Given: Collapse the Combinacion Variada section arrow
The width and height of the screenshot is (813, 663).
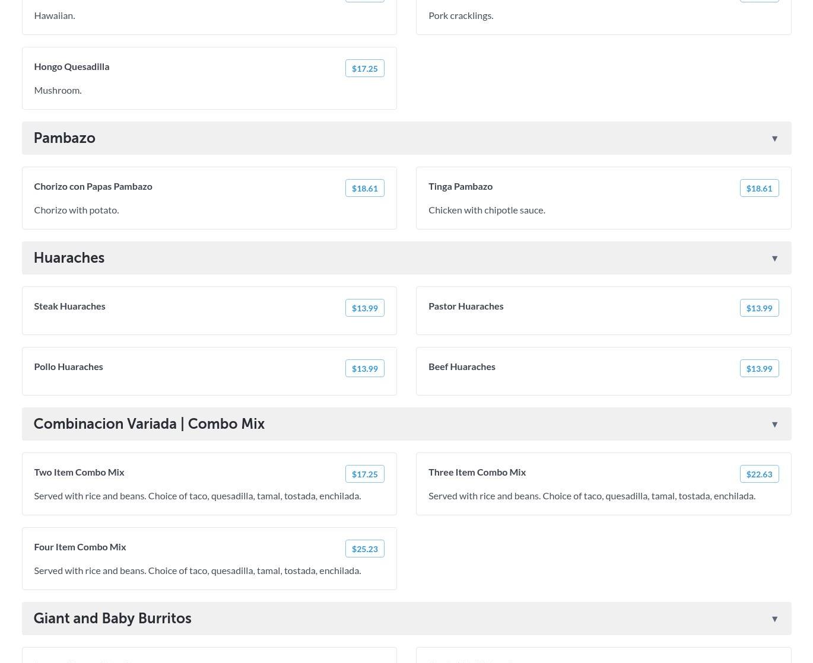Looking at the screenshot, I should (x=774, y=424).
